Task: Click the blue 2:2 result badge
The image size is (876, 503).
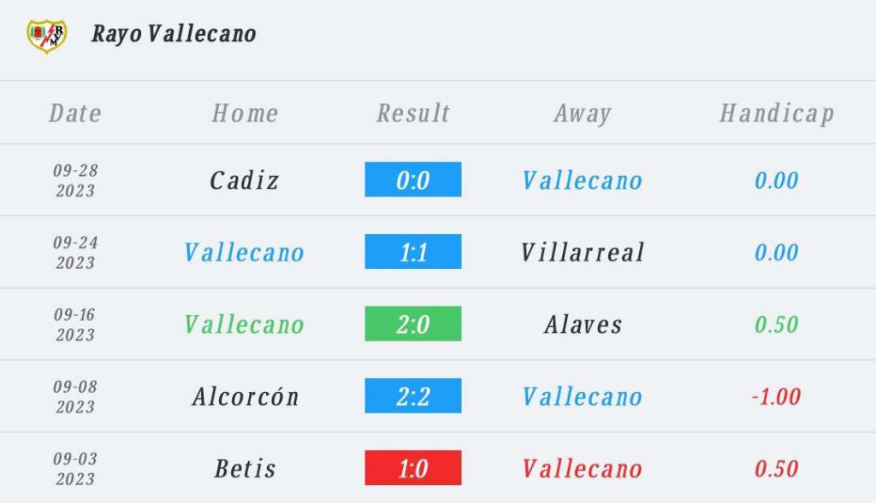Action: coord(413,395)
